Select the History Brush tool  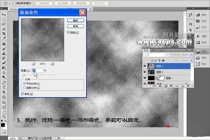pos(4,58)
